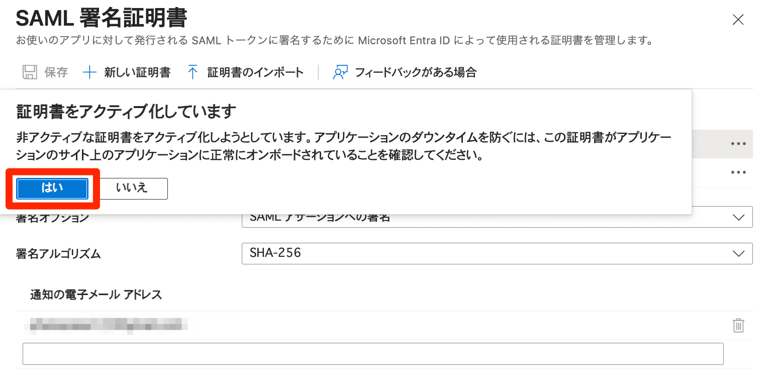
Task: Click the feedback person icon in the toolbar
Action: (x=340, y=72)
